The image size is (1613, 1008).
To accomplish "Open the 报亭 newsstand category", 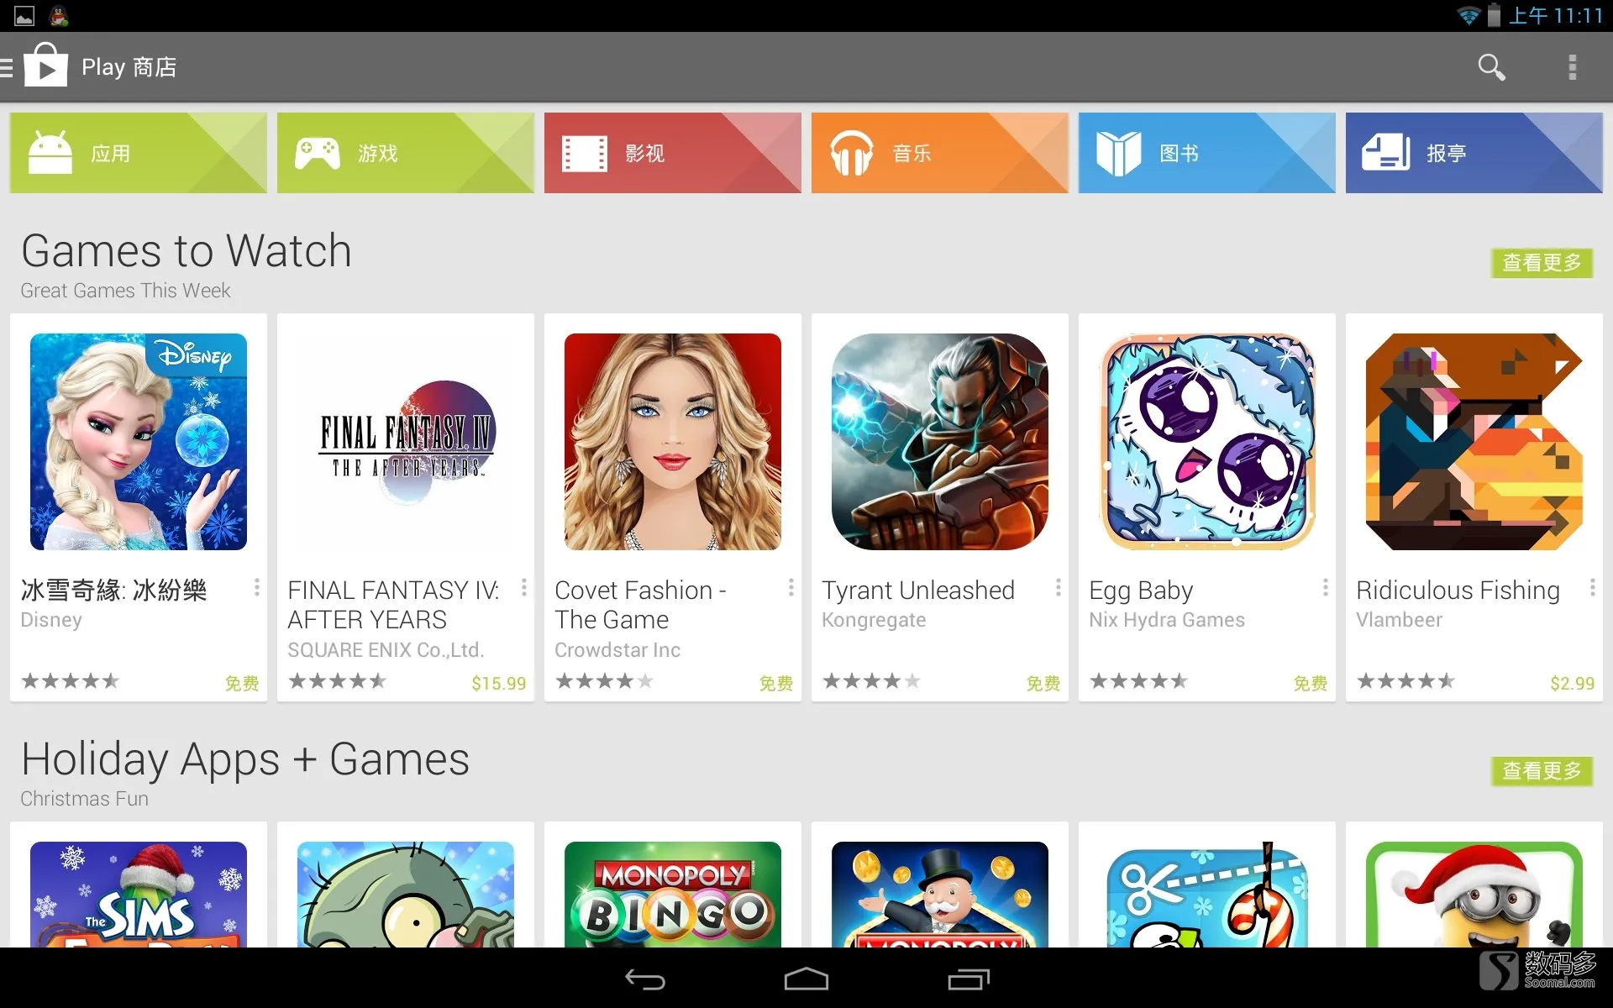I will [x=1474, y=153].
